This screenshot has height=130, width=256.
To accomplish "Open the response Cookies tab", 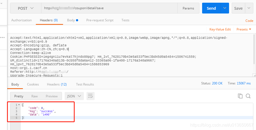I will 33,84.
